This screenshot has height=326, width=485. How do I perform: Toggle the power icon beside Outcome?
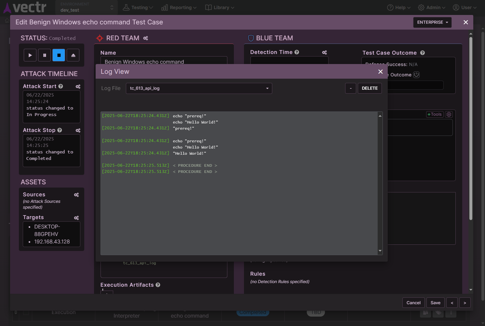(x=416, y=74)
